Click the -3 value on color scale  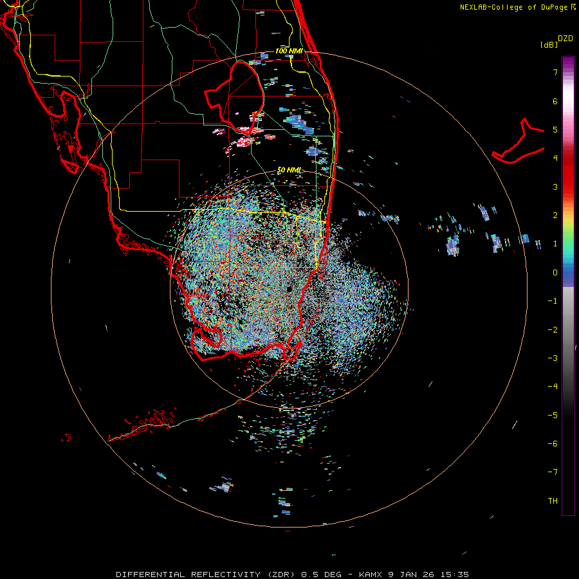click(x=553, y=358)
